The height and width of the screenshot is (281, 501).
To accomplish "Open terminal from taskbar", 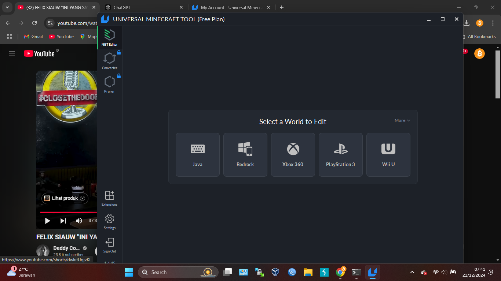I will [x=356, y=272].
